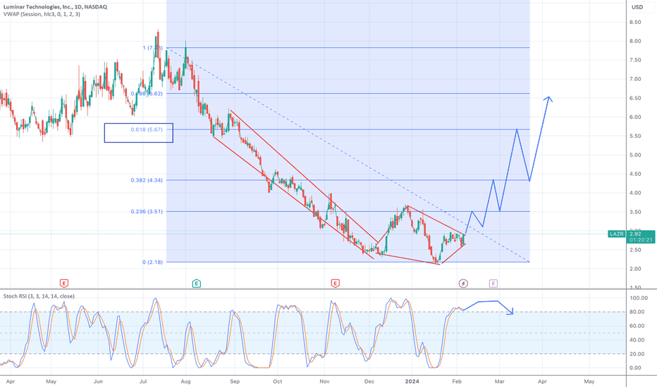
Task: Click the 2.00 price scale label
Action: (x=635, y=269)
